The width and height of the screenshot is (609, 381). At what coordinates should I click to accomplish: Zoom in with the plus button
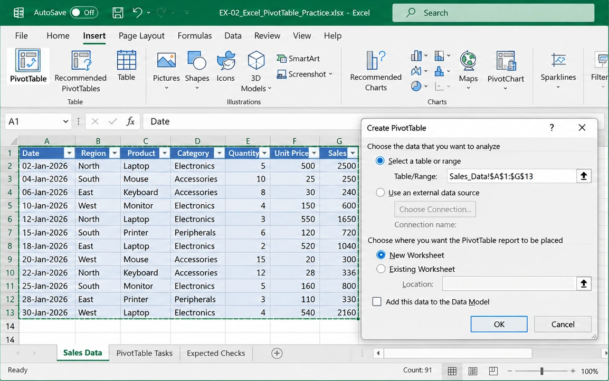(x=573, y=372)
